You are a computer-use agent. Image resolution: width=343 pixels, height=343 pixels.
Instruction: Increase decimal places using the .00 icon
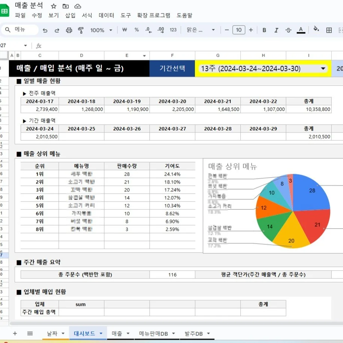click(161, 30)
